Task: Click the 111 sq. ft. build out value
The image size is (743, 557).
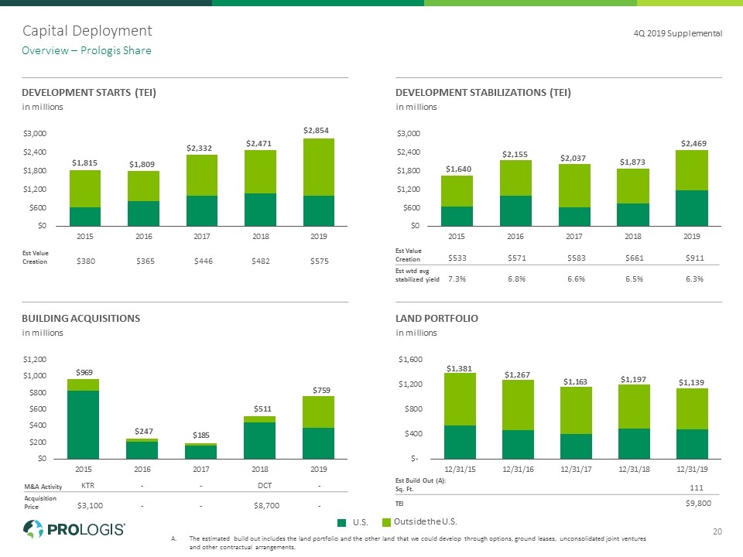Action: pyautogui.click(x=696, y=488)
